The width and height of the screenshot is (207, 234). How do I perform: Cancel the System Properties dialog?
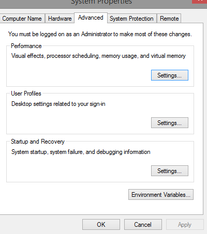coord(143,225)
